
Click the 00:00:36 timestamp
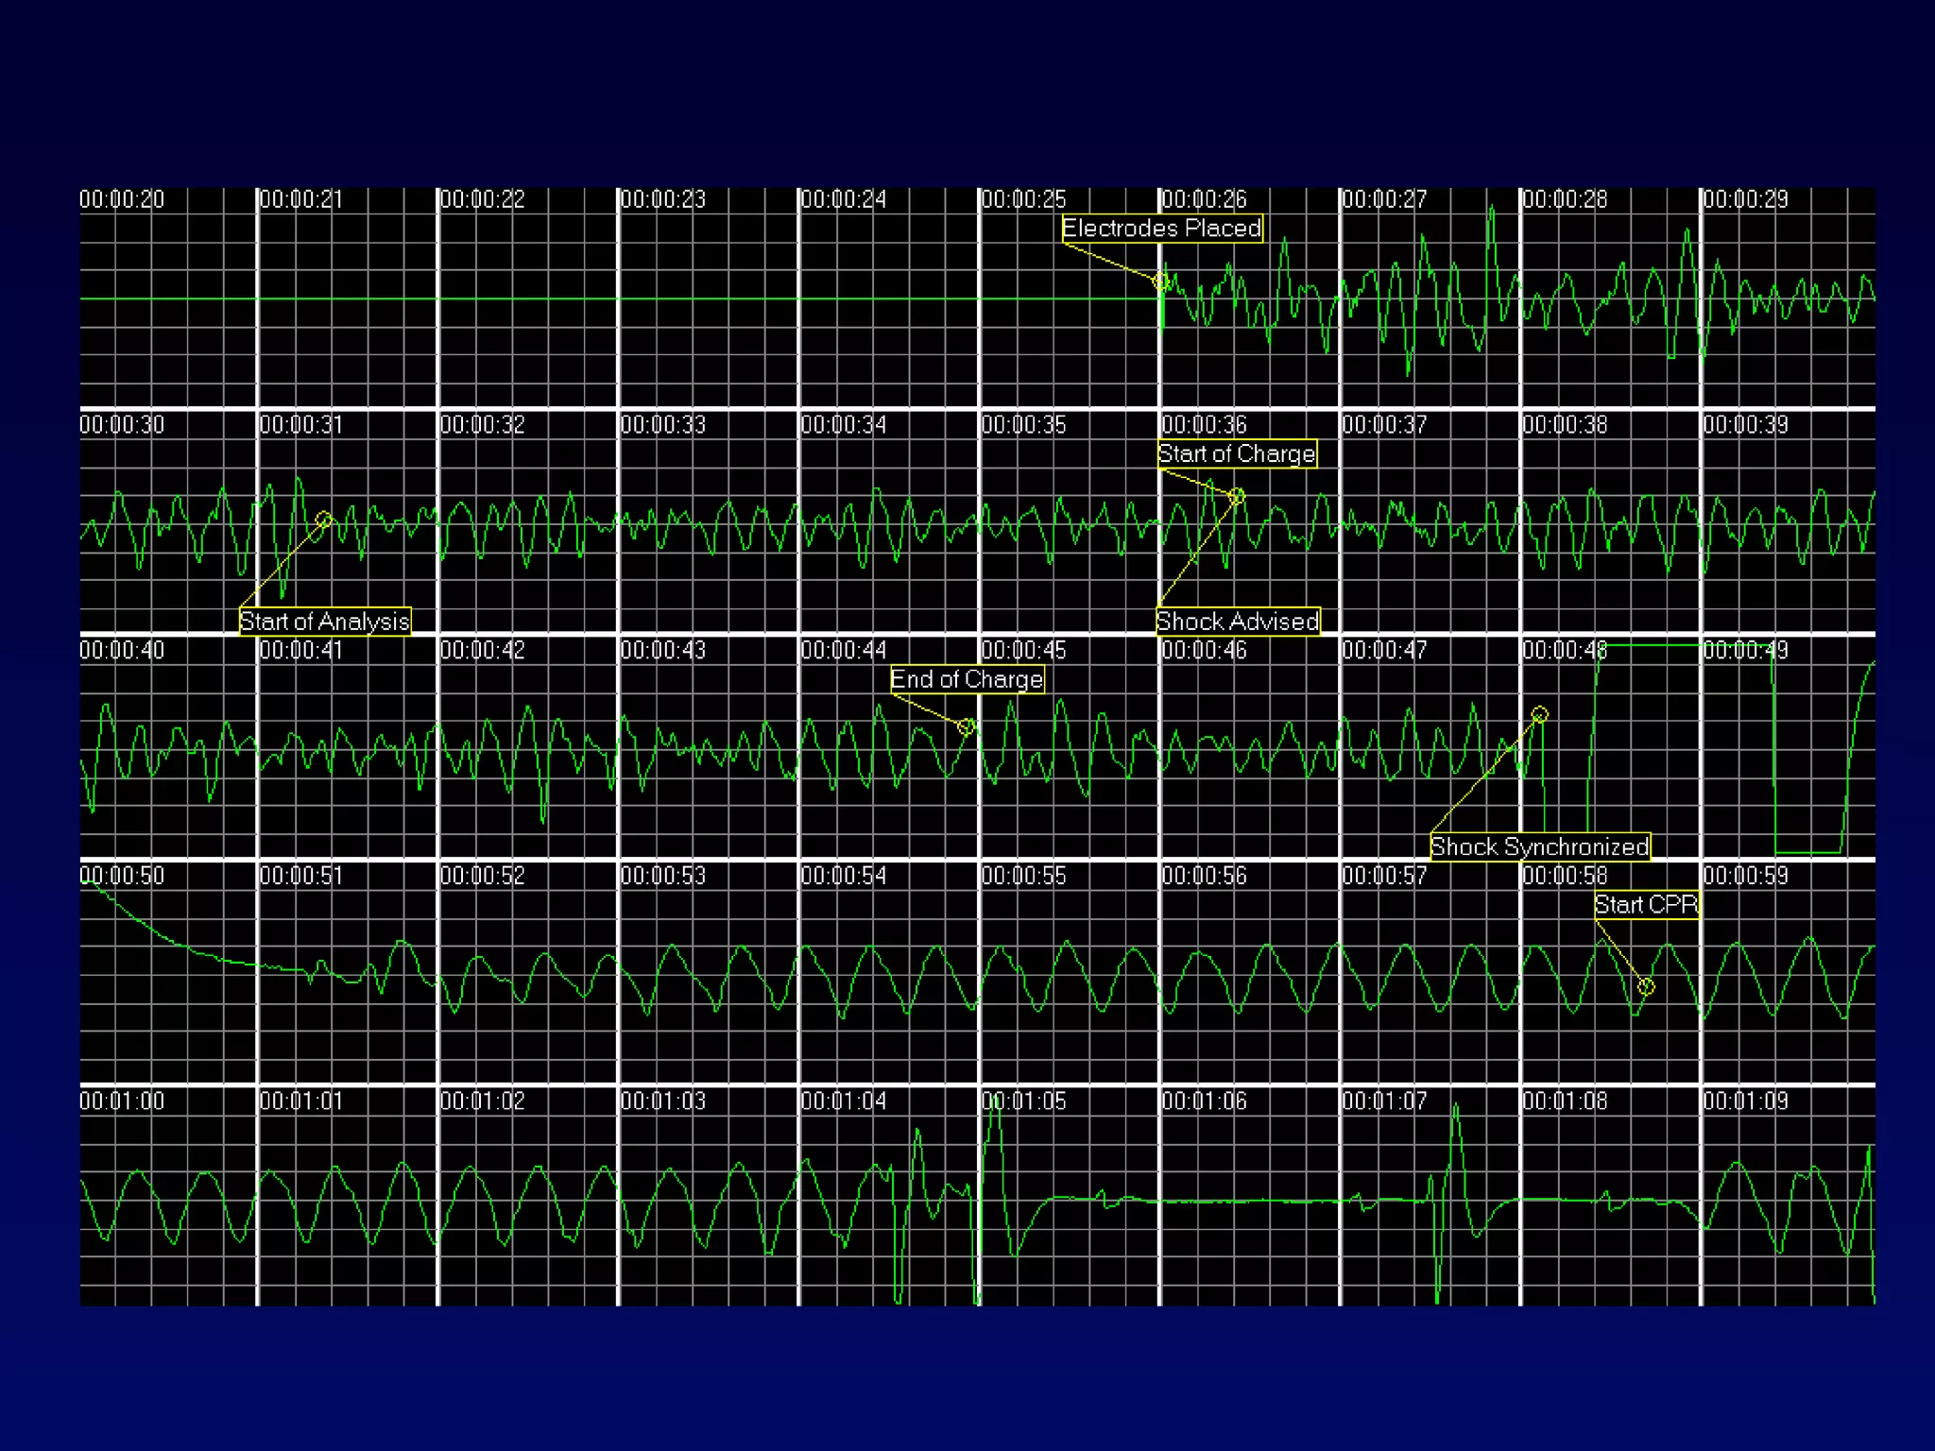(x=1204, y=425)
